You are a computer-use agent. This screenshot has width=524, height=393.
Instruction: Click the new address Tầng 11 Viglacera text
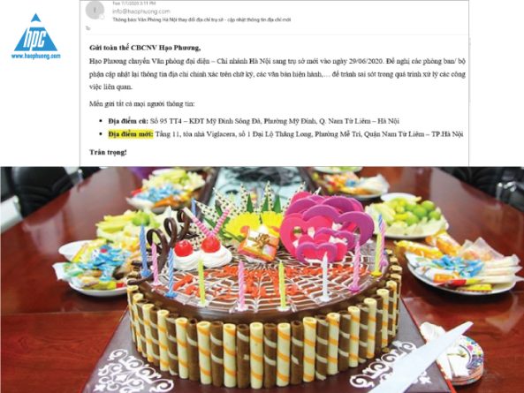(x=309, y=134)
